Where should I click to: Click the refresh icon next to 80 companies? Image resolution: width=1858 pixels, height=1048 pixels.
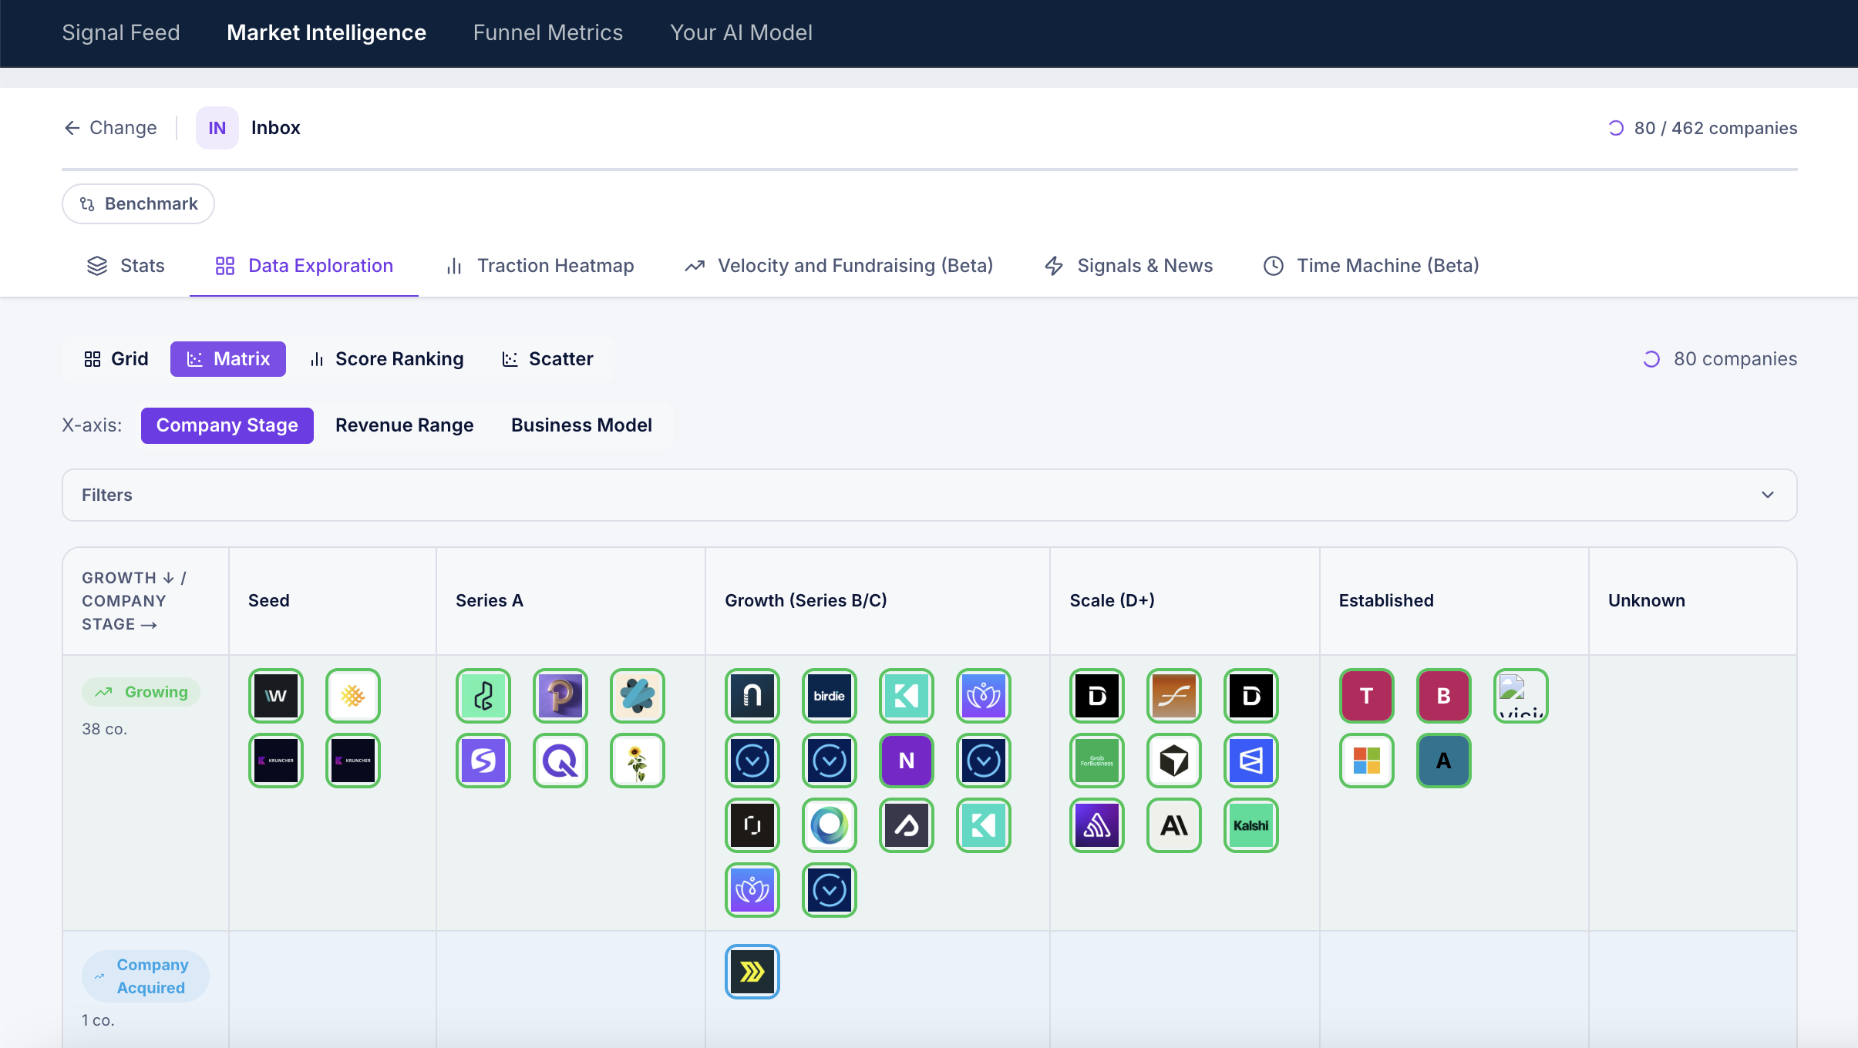pyautogui.click(x=1651, y=359)
